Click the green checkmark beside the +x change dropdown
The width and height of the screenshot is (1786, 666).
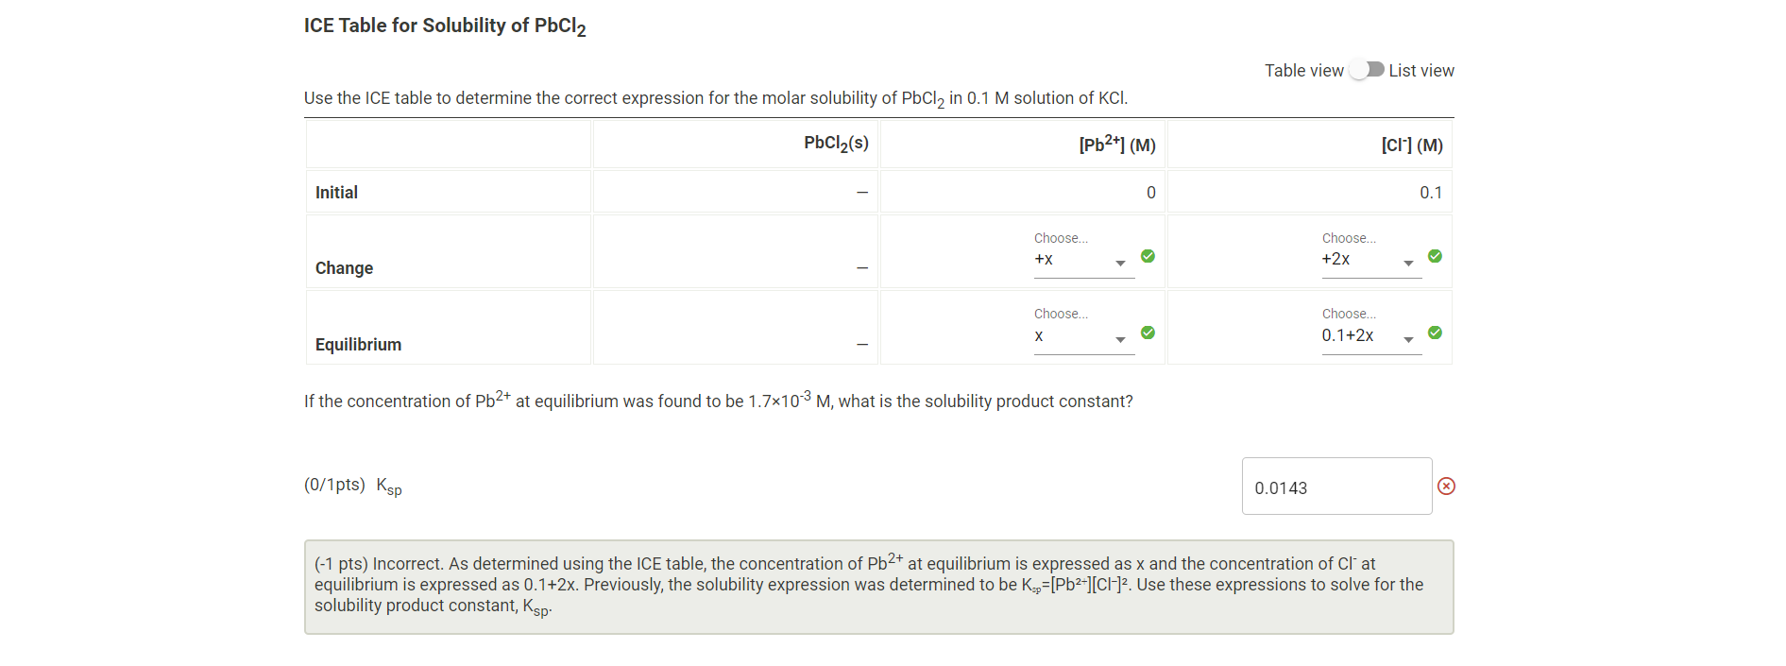click(x=1148, y=255)
